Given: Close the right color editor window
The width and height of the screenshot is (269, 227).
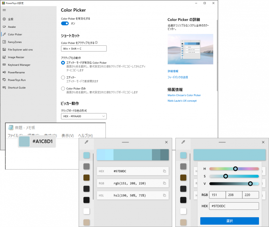Looking at the screenshot, I should 263,142.
